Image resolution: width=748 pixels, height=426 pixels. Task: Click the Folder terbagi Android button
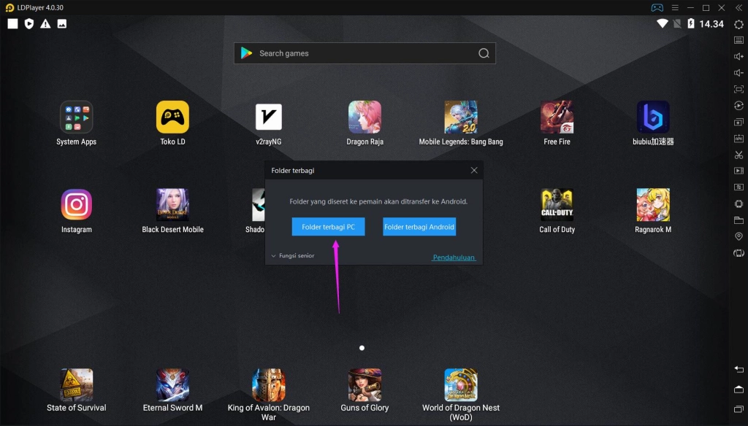click(419, 227)
